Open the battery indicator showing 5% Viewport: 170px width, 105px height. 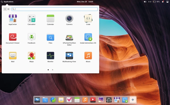tap(156, 2)
